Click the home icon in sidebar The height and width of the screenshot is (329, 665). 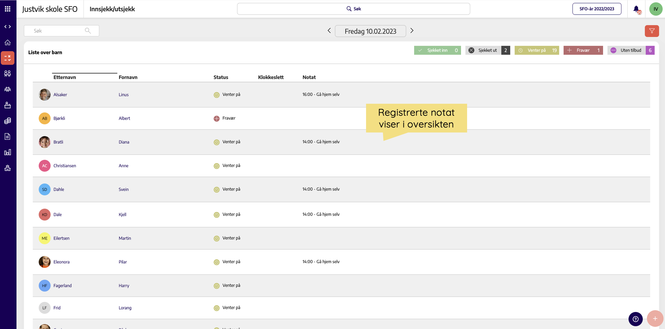(x=8, y=42)
